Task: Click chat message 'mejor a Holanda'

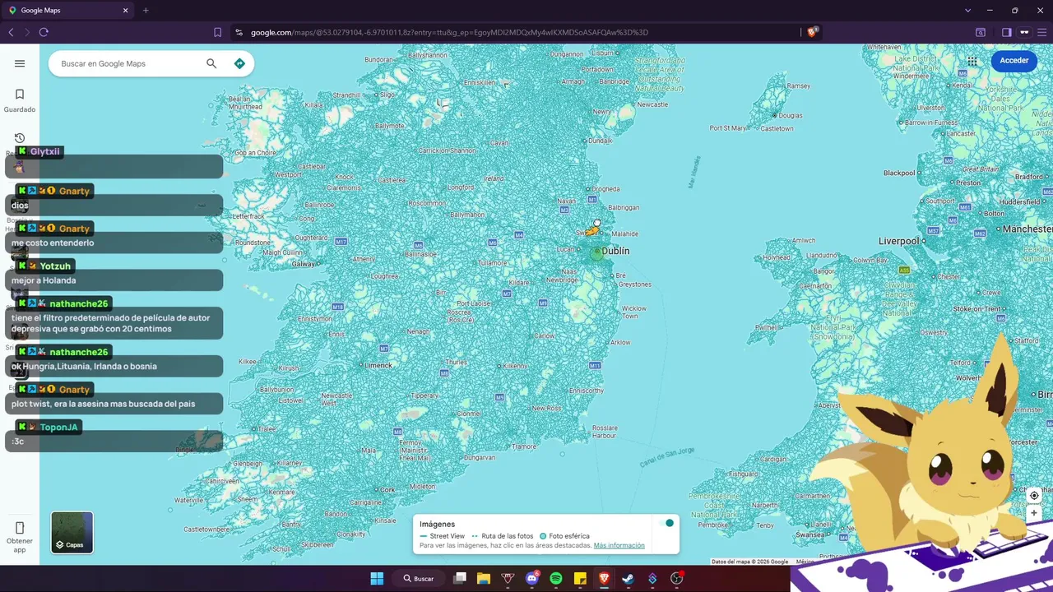Action: click(x=44, y=280)
